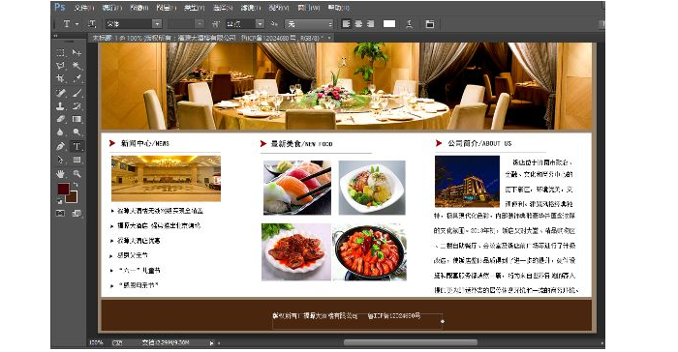Select the Rectangular Marquee tool
The image size is (678, 352).
pyautogui.click(x=60, y=52)
